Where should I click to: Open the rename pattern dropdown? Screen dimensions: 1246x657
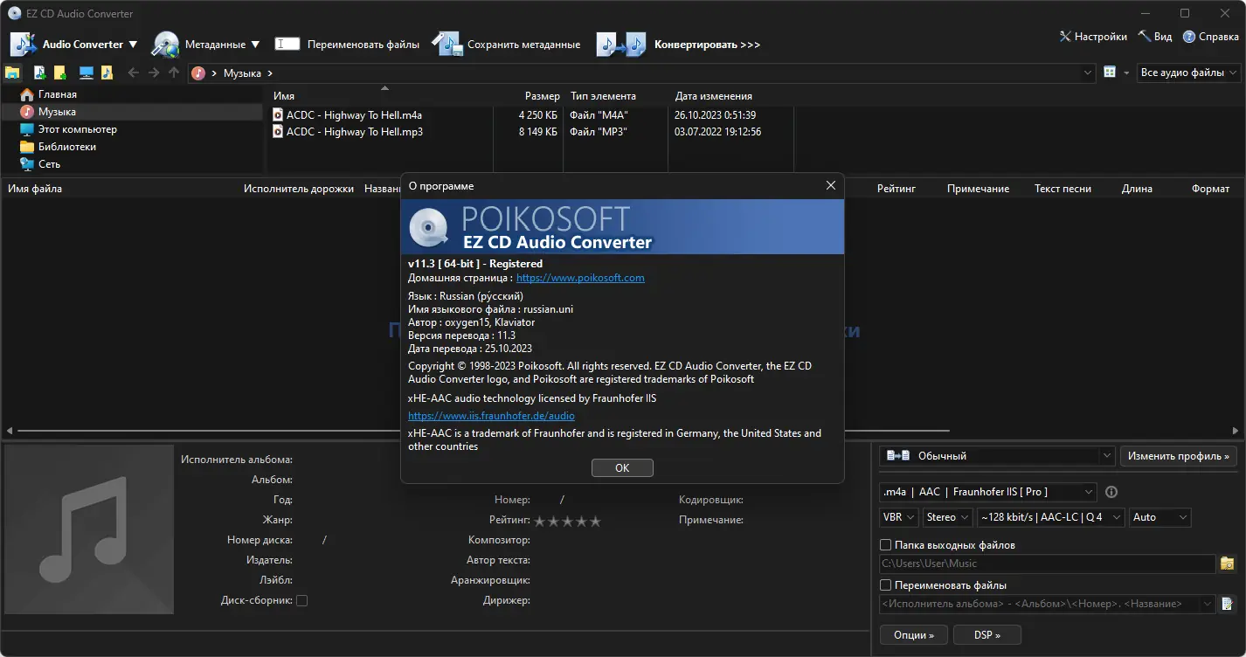pyautogui.click(x=1208, y=604)
